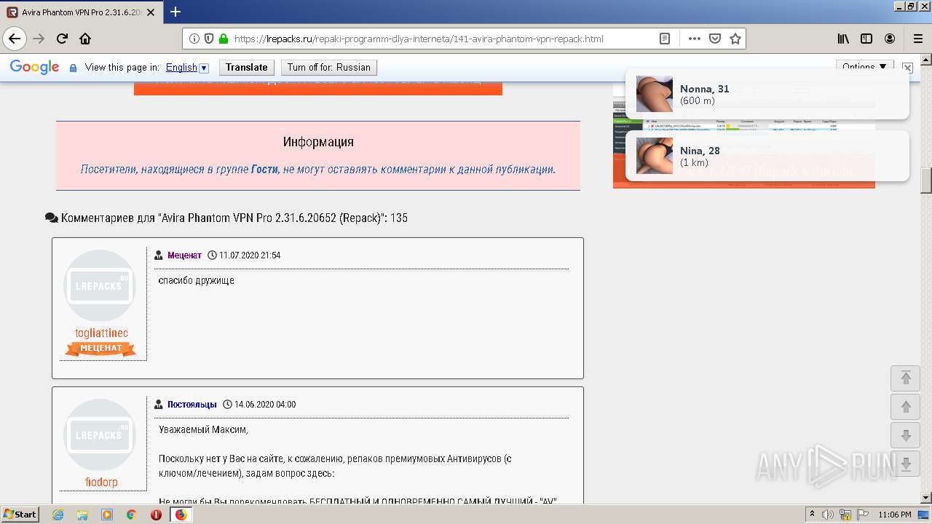The image size is (932, 524).
Task: Close the Google translate bar
Action: pyautogui.click(x=907, y=67)
